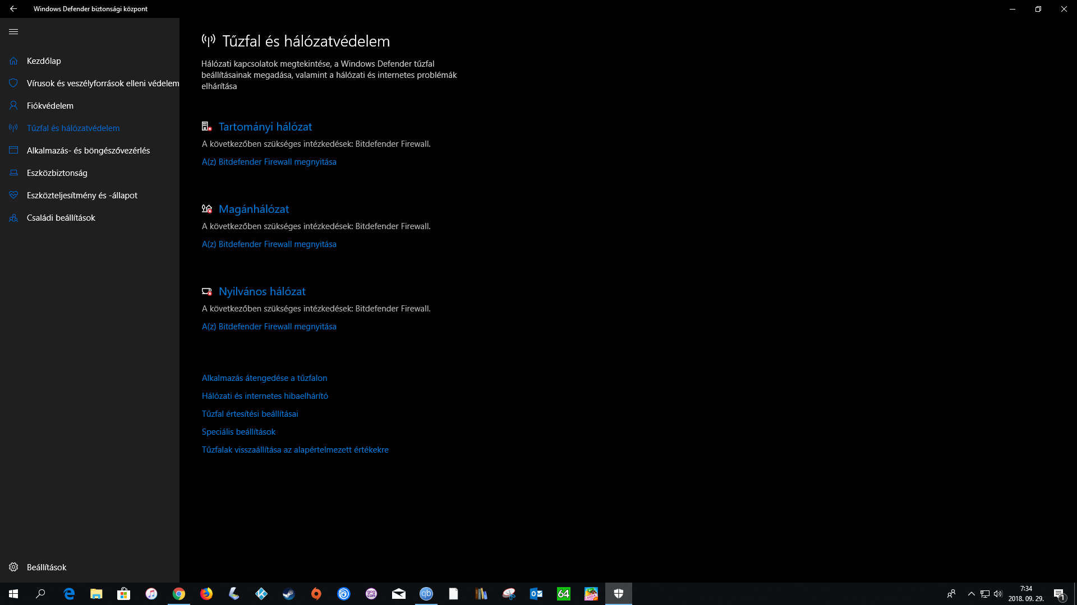This screenshot has width=1077, height=605.
Task: Click Tűzfalak visszaállítása az alapértelmezett értékekre
Action: coord(295,450)
